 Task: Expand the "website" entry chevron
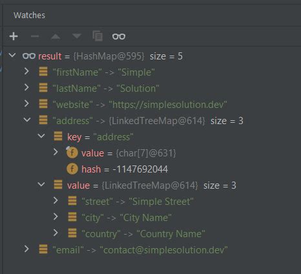[x=26, y=103]
